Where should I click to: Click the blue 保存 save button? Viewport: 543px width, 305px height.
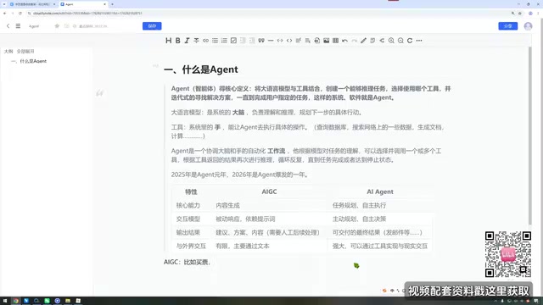click(152, 26)
